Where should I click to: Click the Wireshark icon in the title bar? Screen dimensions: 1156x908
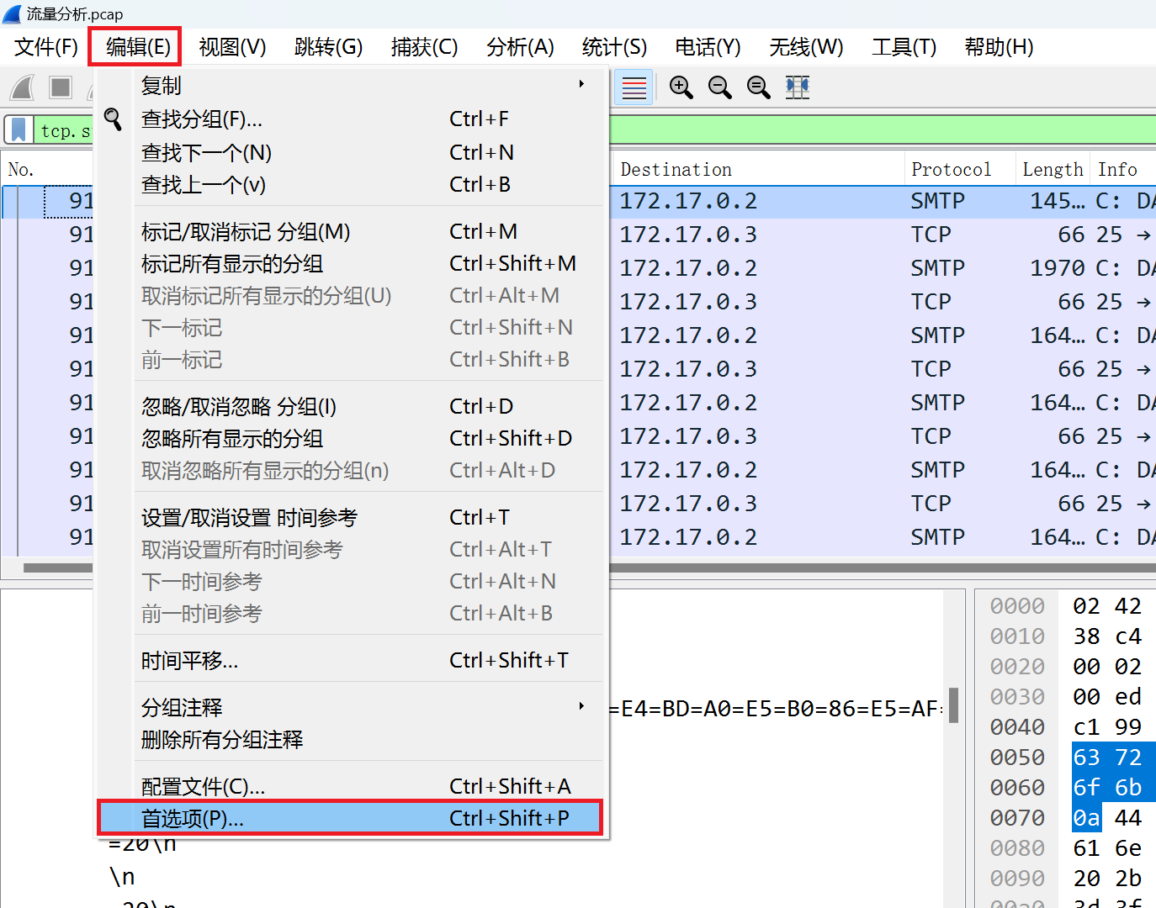[x=11, y=13]
